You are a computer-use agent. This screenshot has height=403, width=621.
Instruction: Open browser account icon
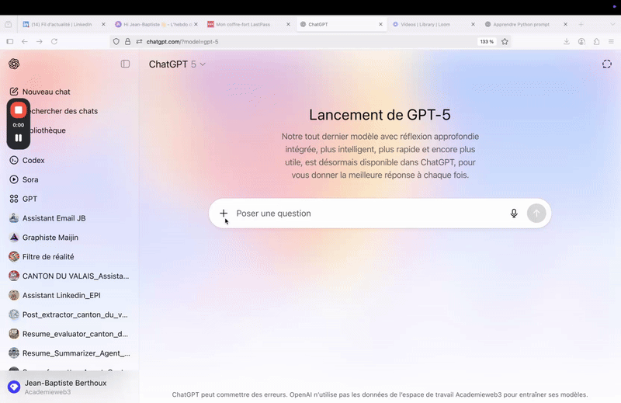pyautogui.click(x=581, y=41)
